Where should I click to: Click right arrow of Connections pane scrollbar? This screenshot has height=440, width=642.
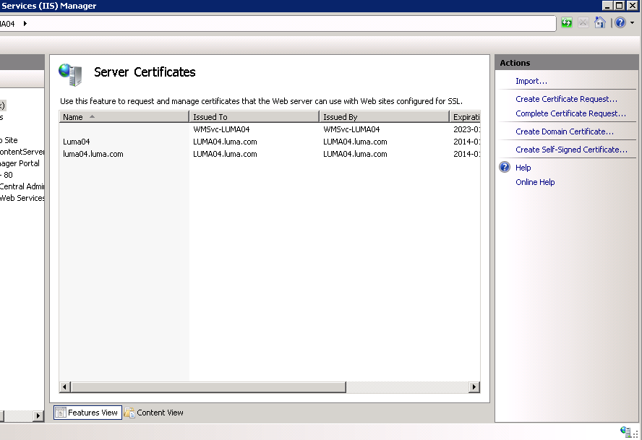tap(38, 416)
